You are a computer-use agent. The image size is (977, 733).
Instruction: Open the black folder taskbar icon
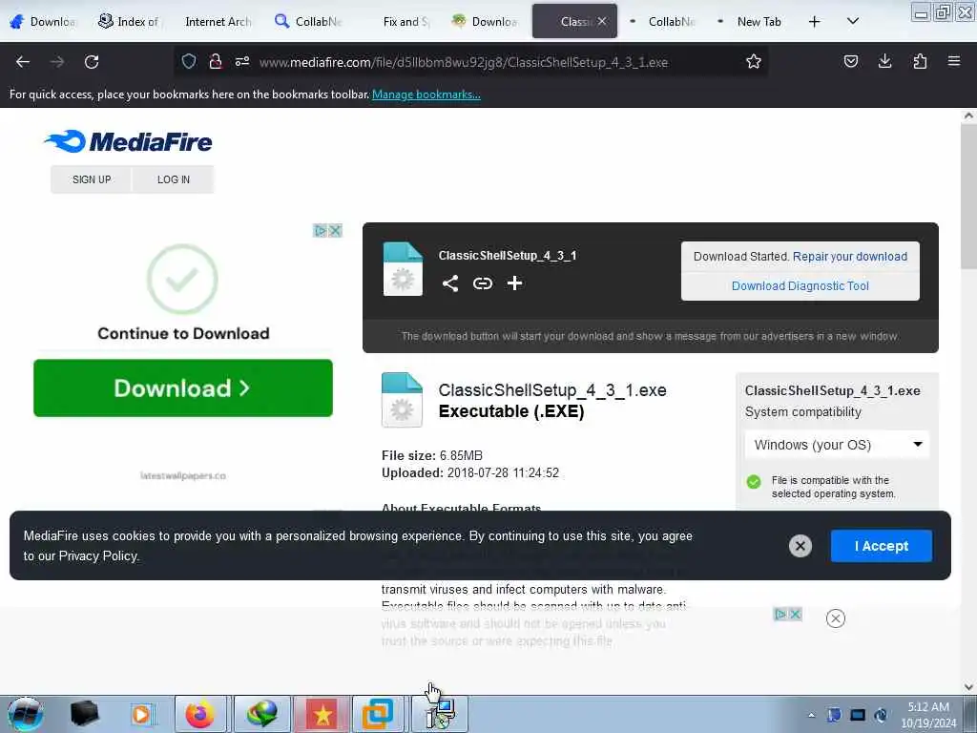pyautogui.click(x=85, y=714)
